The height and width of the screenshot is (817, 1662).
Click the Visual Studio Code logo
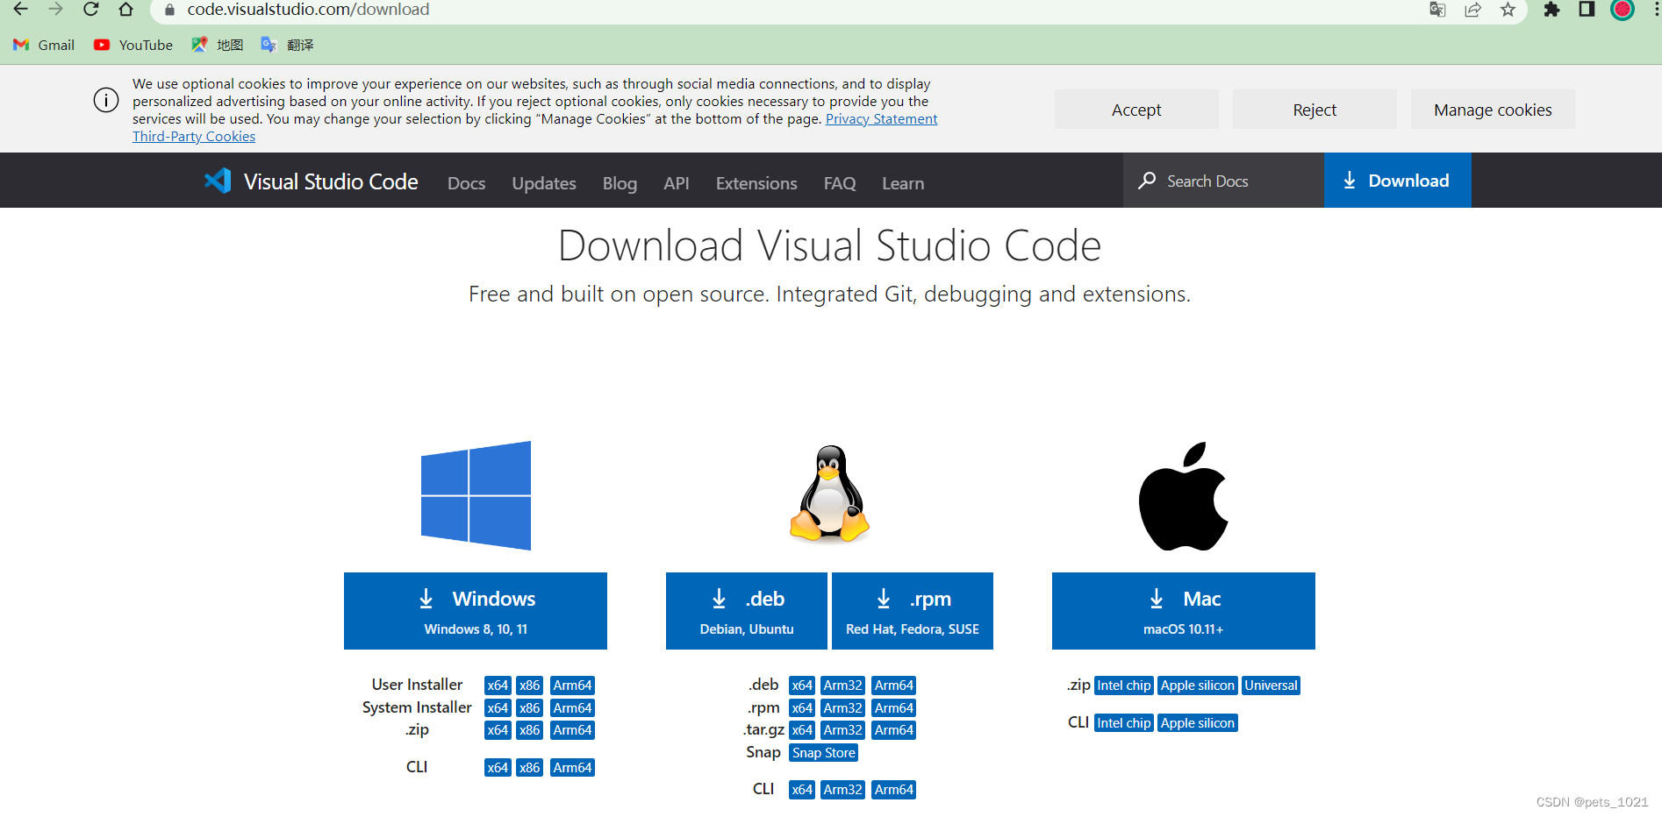tap(217, 181)
